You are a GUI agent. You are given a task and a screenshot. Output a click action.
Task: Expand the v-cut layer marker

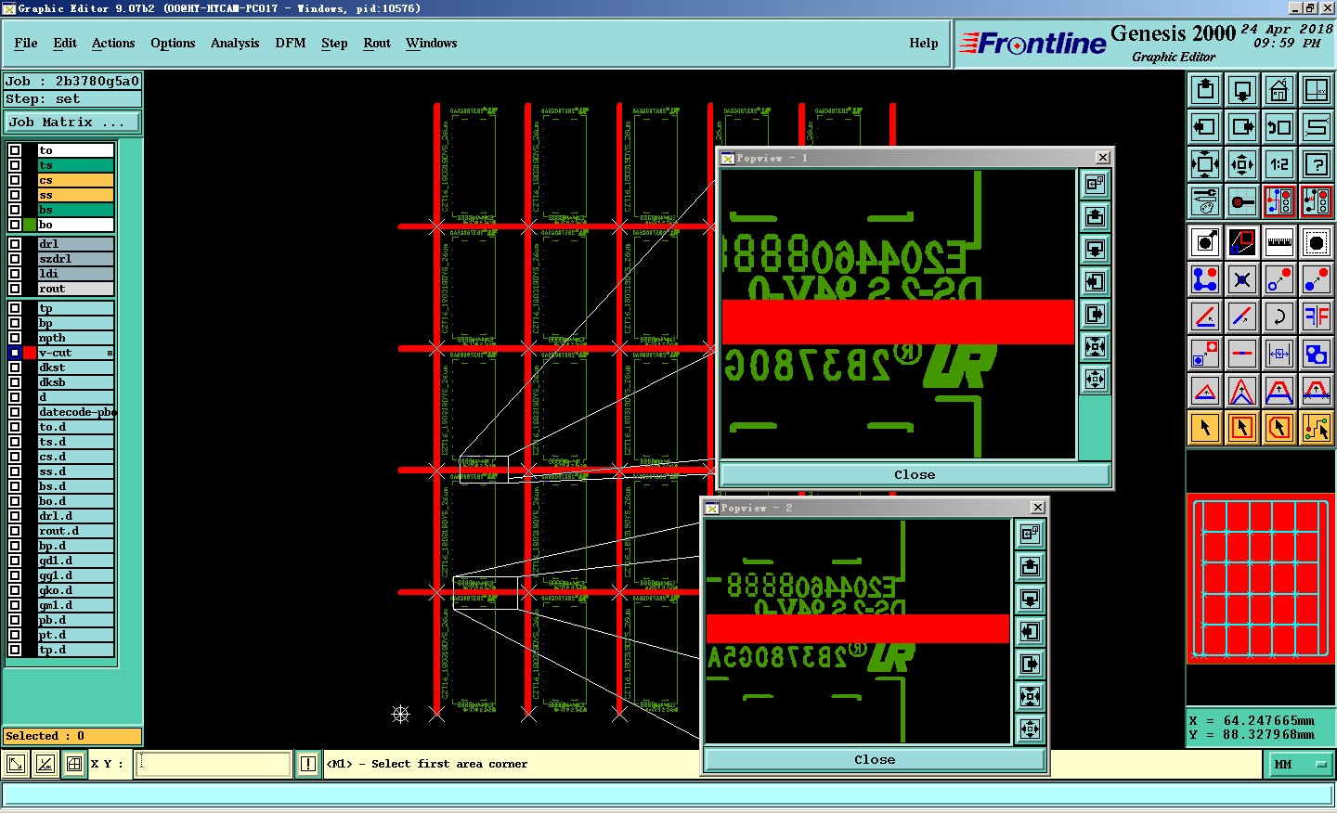click(x=110, y=353)
